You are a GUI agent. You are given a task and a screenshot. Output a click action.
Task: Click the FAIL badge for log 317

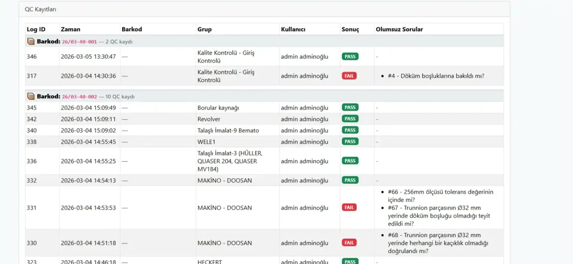pos(349,76)
